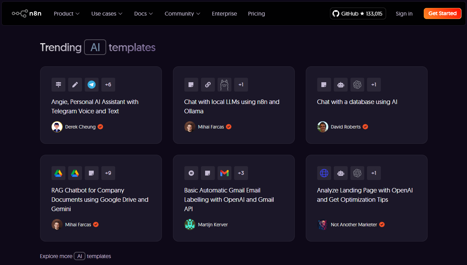This screenshot has width=467, height=265.
Task: Click the Ollama llama icon
Action: pyautogui.click(x=225, y=85)
